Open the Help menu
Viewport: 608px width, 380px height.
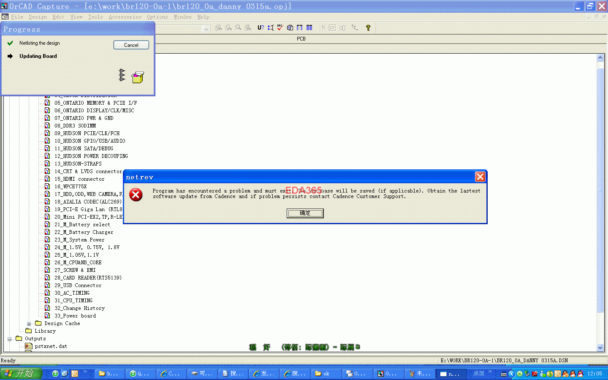pos(203,17)
